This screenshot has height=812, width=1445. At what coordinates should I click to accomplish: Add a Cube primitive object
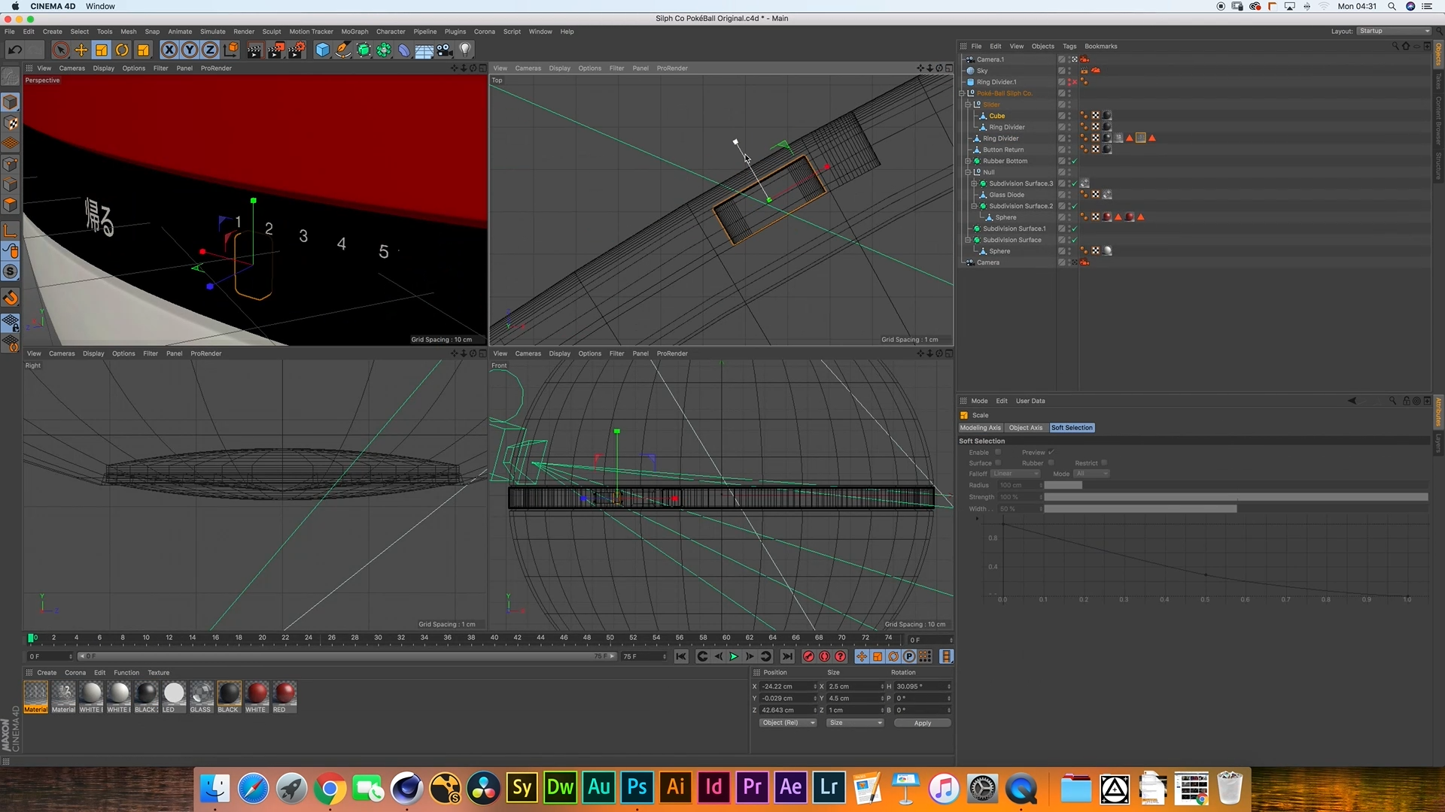[322, 50]
